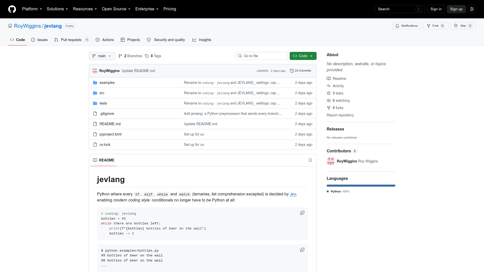Expand the Open Source menu

pyautogui.click(x=116, y=9)
